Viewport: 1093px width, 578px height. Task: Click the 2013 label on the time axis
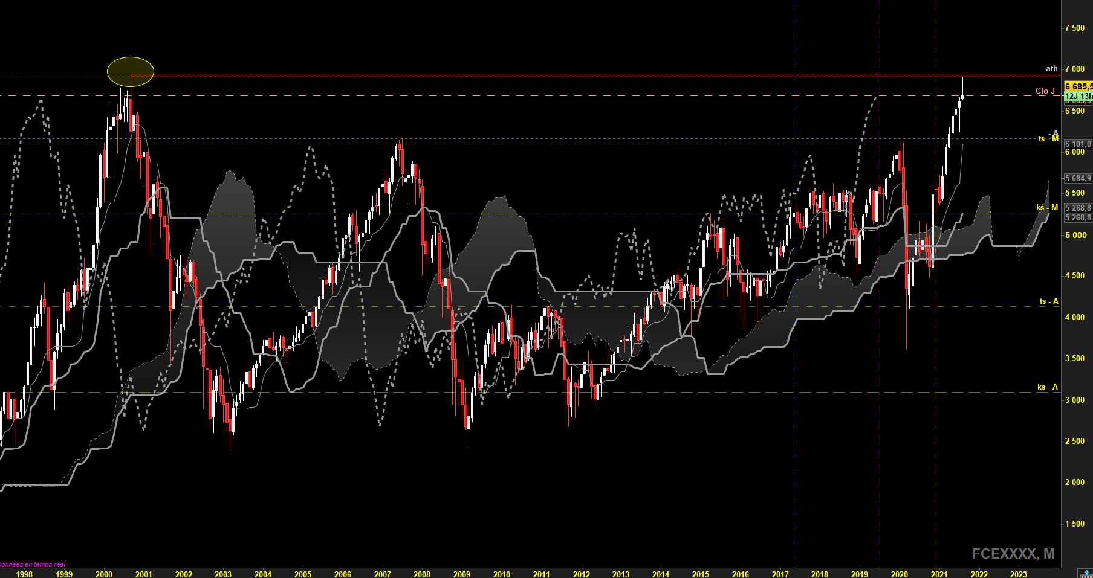(621, 574)
